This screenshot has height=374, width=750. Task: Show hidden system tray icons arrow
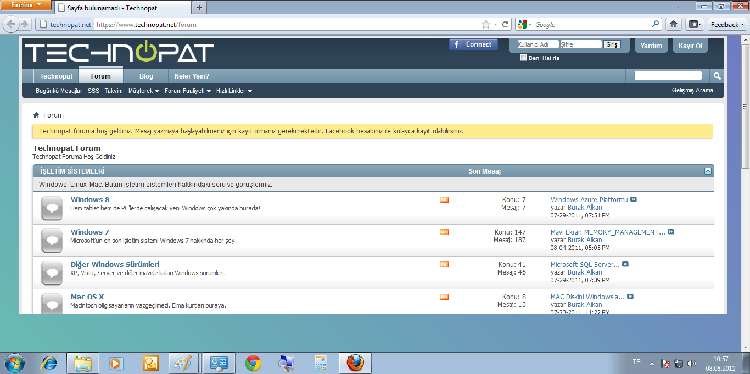click(x=652, y=364)
